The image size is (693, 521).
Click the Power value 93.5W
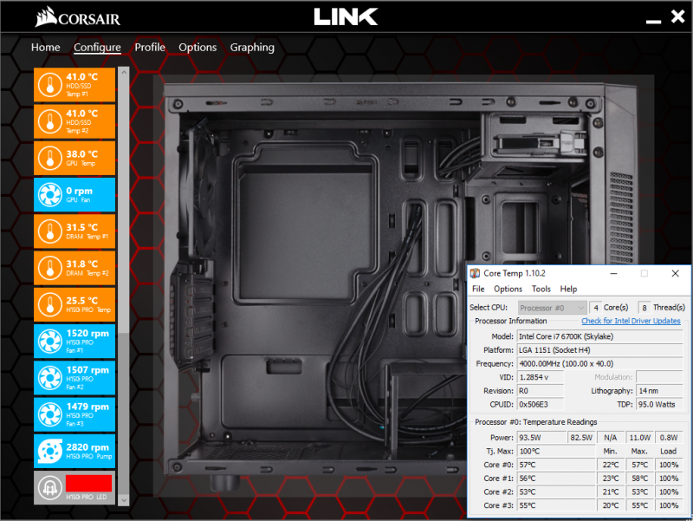point(541,438)
